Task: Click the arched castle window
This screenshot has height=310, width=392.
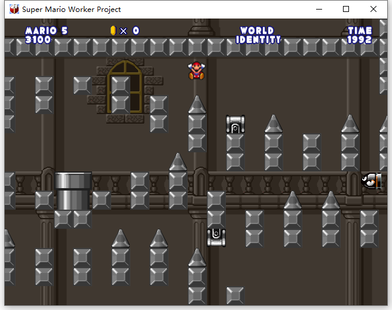Action: coord(125,87)
